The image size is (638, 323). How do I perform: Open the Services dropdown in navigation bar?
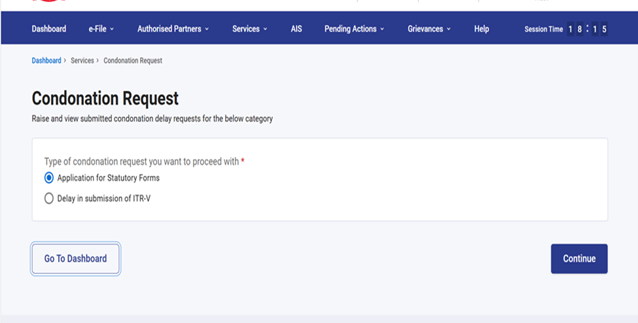coord(249,29)
